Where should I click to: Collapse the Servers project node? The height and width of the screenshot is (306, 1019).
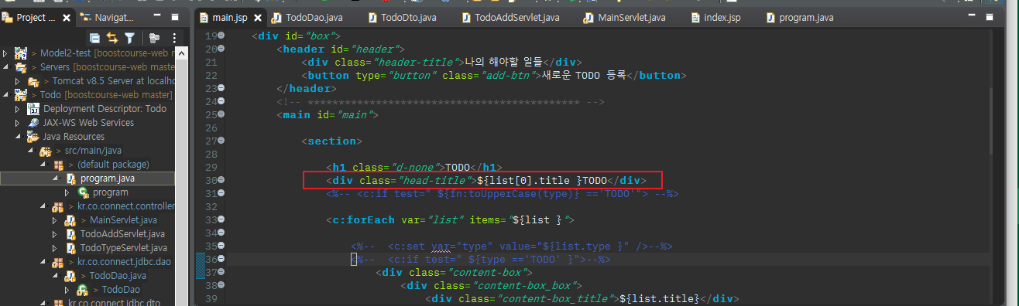pos(5,67)
